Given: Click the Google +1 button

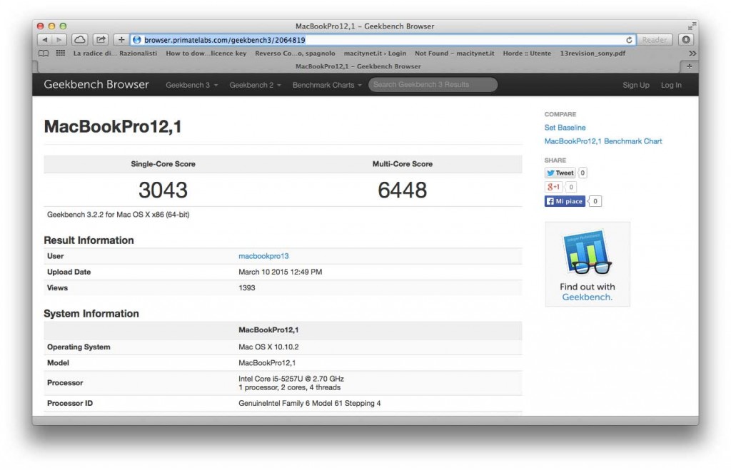Looking at the screenshot, I should point(553,187).
